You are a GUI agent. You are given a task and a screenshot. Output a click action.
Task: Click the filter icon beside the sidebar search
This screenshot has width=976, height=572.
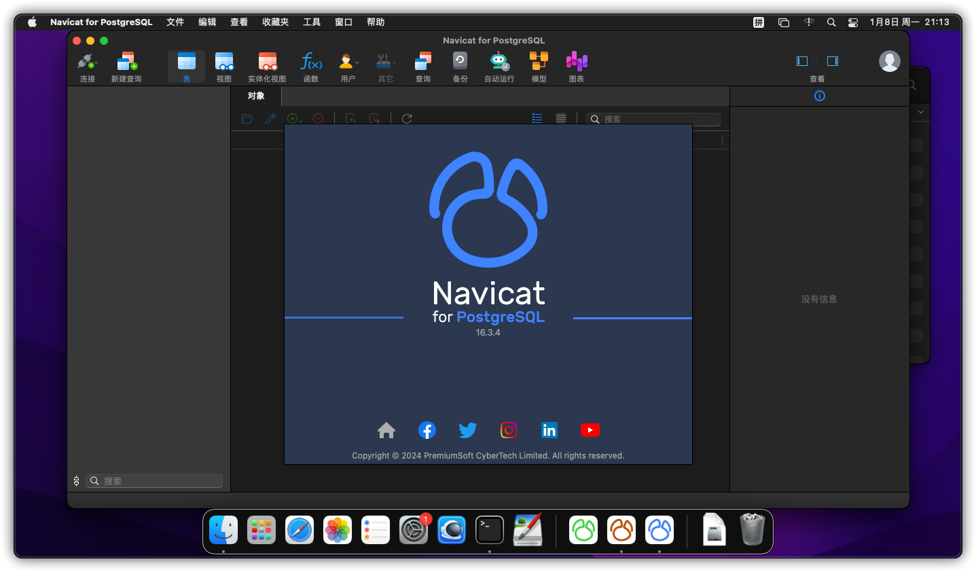point(76,481)
